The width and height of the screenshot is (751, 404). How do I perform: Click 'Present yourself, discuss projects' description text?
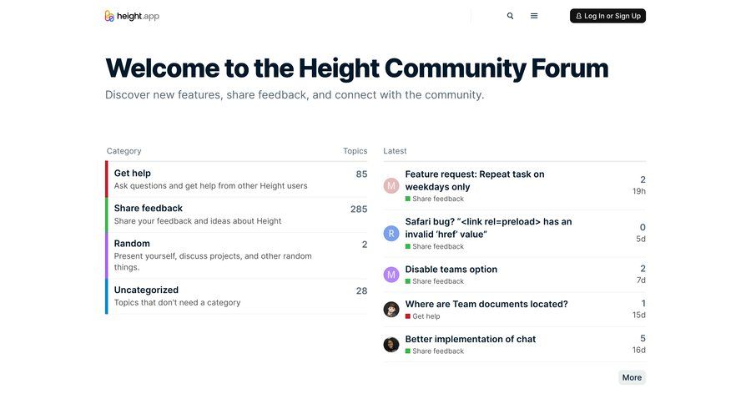click(x=213, y=261)
